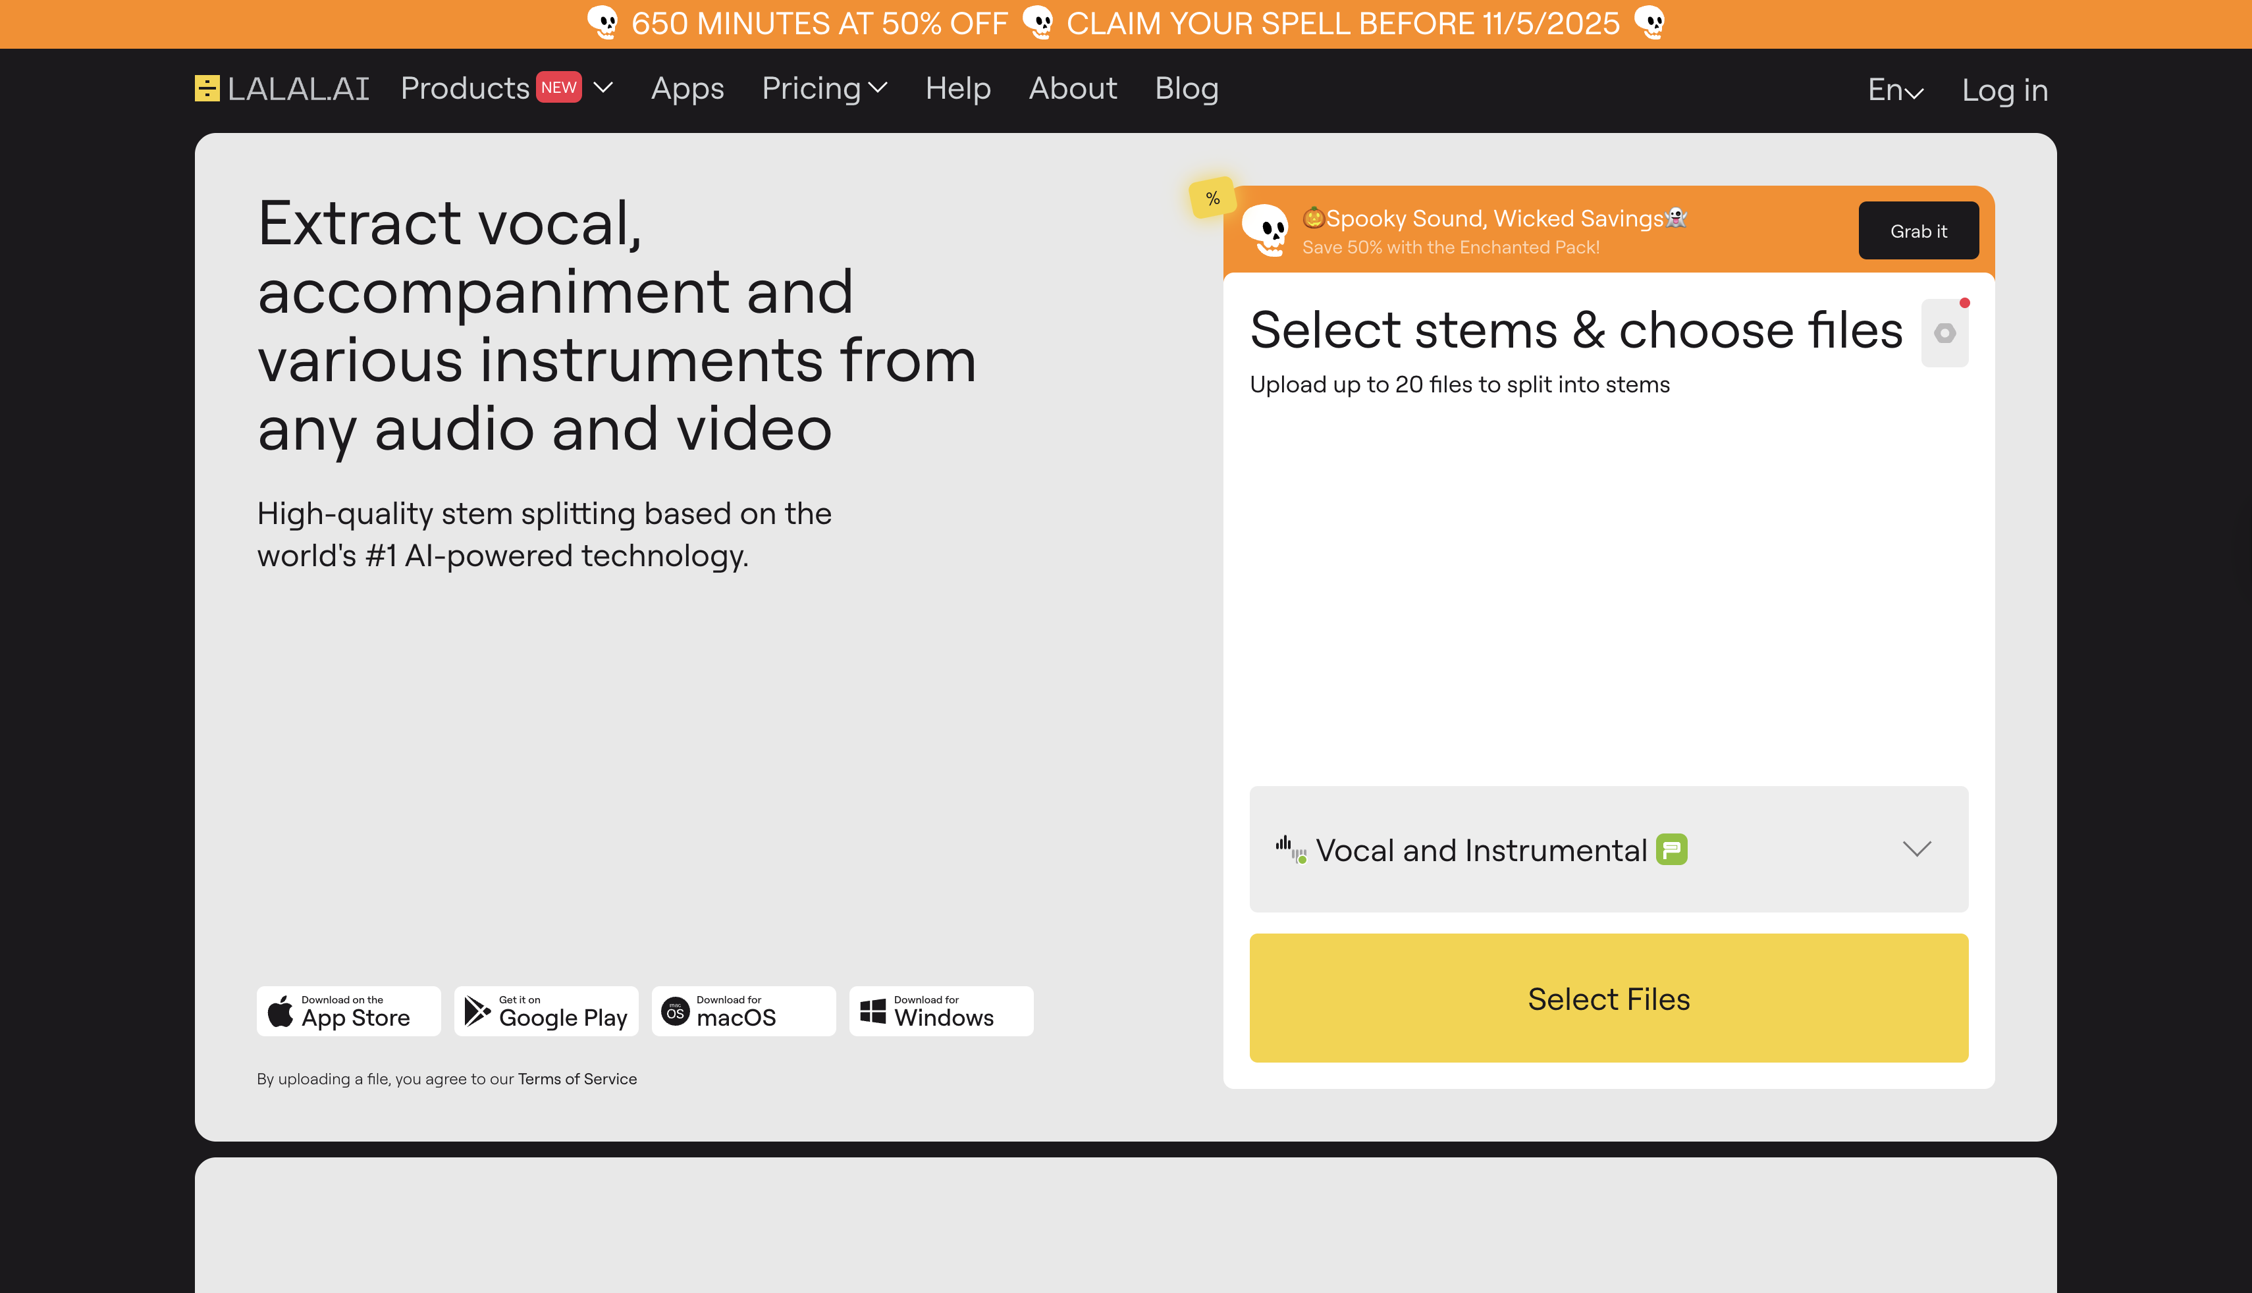Go to the About page
Image resolution: width=2252 pixels, height=1293 pixels.
(1072, 89)
